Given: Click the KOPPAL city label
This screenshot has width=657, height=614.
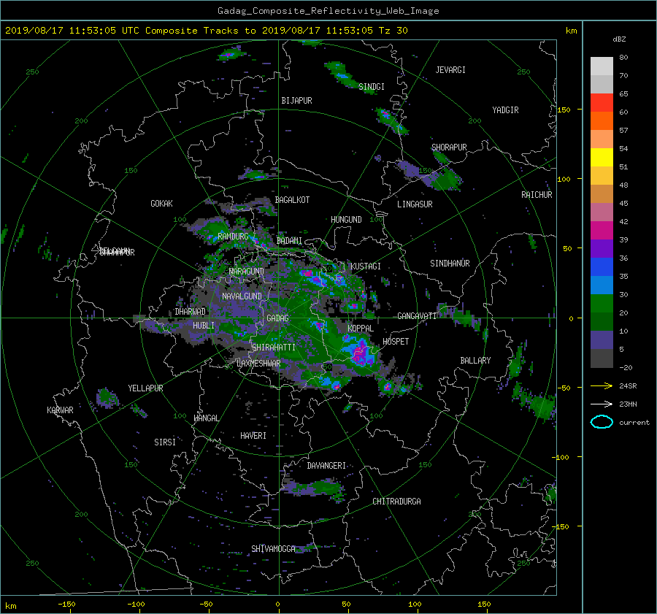Looking at the screenshot, I should [x=361, y=329].
